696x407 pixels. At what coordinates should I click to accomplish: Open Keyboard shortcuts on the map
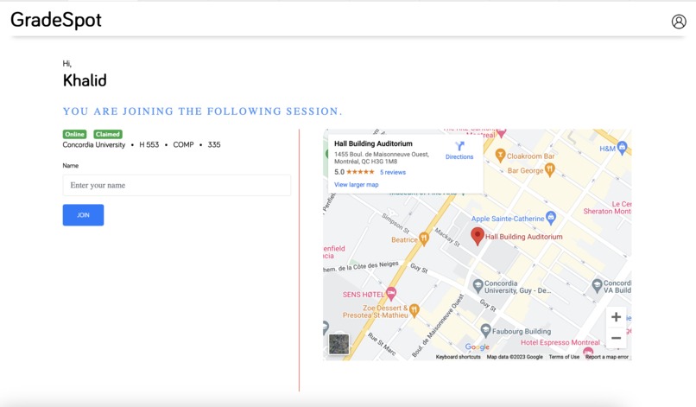tap(458, 357)
